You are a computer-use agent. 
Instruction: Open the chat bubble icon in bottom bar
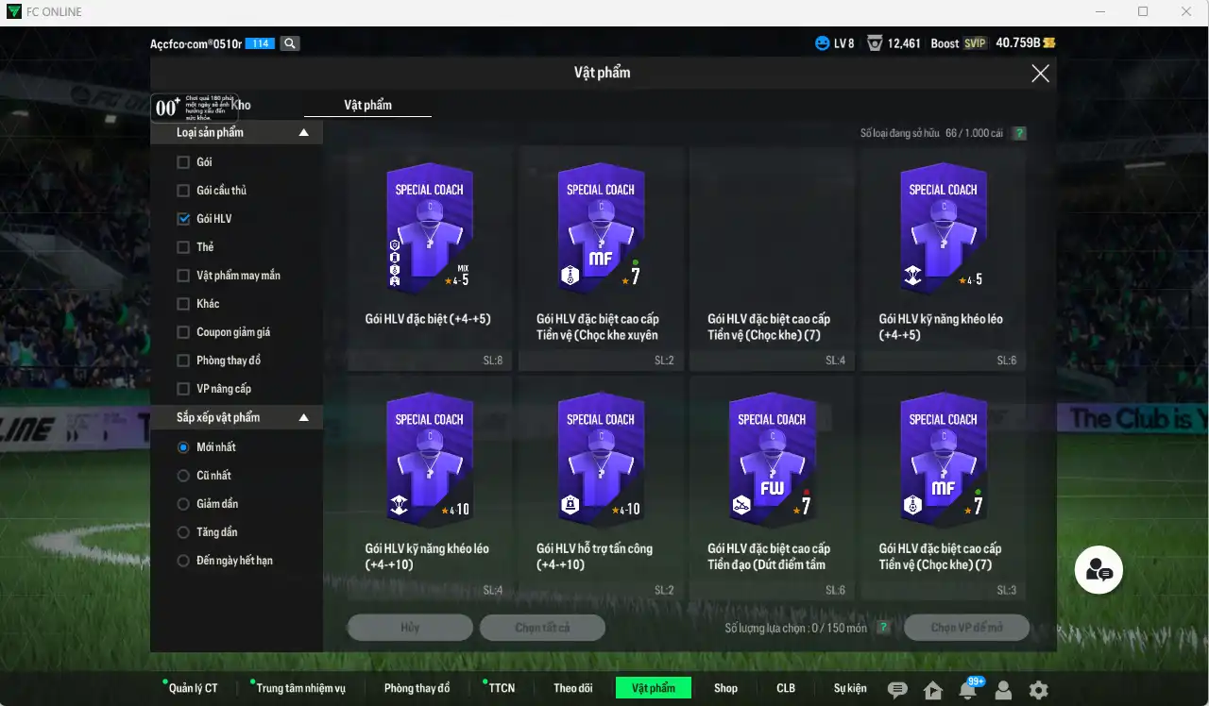[x=897, y=690]
